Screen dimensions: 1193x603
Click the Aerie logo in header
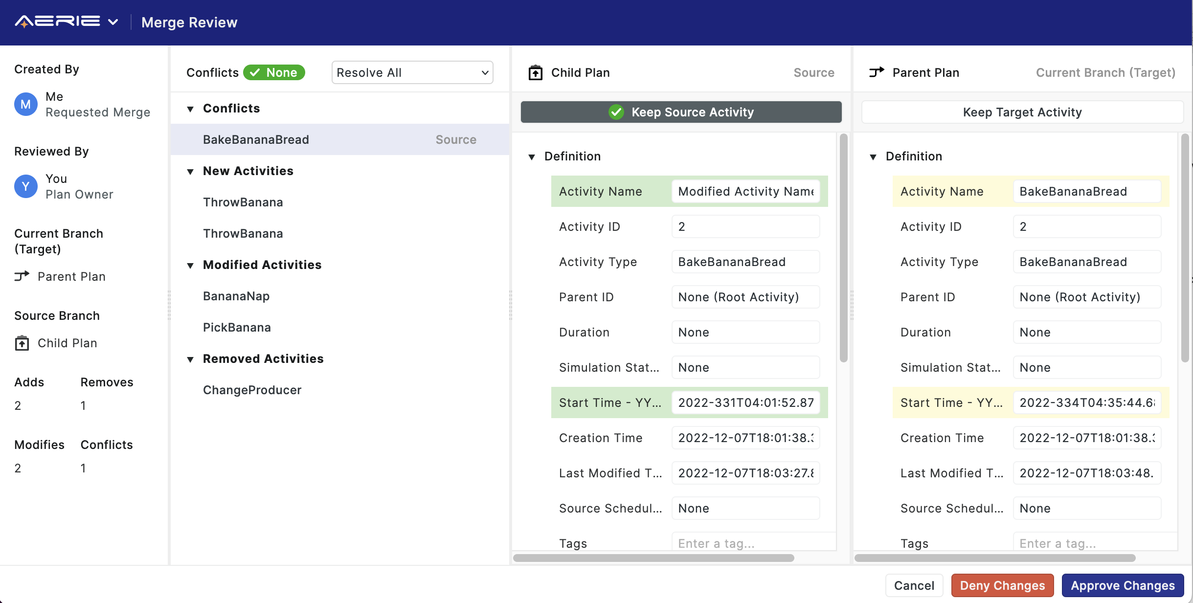[x=57, y=22]
